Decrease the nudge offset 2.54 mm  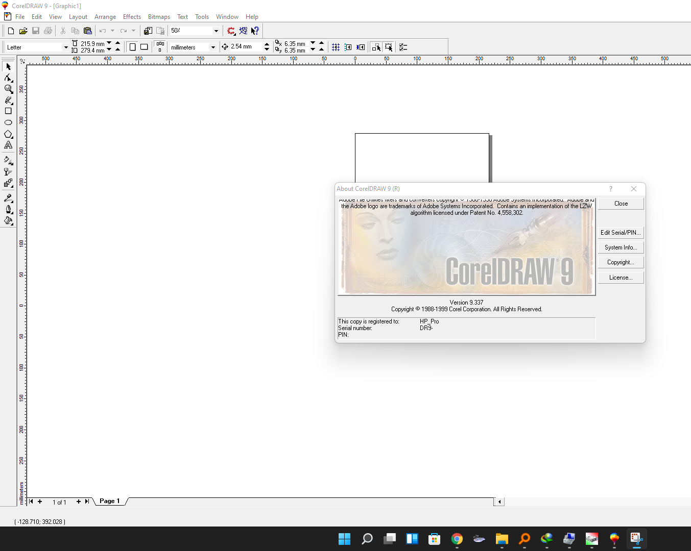pos(267,49)
